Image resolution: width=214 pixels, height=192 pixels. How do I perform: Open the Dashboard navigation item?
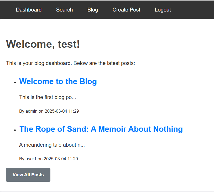[x=29, y=10]
